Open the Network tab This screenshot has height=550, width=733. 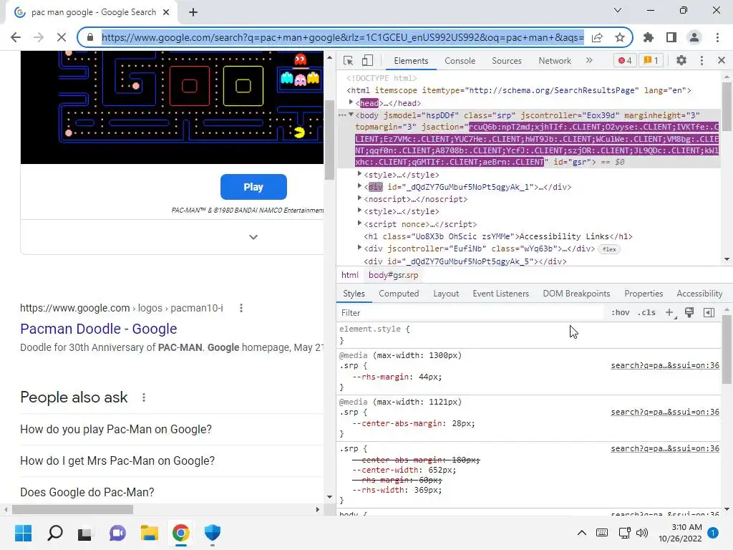(x=555, y=61)
